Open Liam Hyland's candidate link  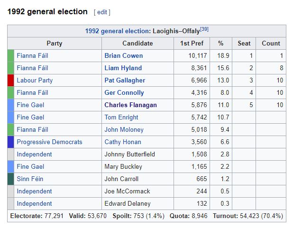(123, 68)
